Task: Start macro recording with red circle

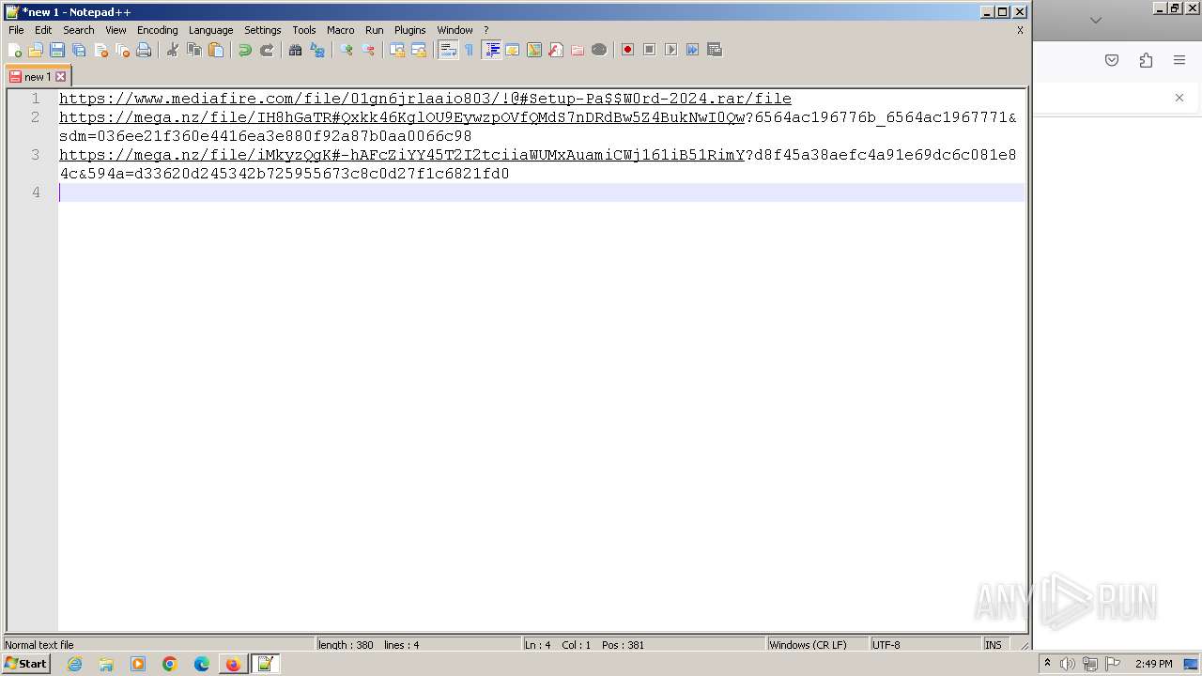Action: [628, 50]
